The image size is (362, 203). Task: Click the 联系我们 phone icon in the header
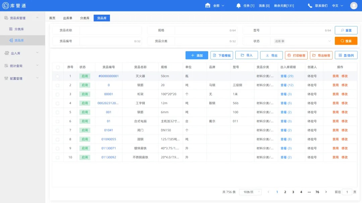309,5
